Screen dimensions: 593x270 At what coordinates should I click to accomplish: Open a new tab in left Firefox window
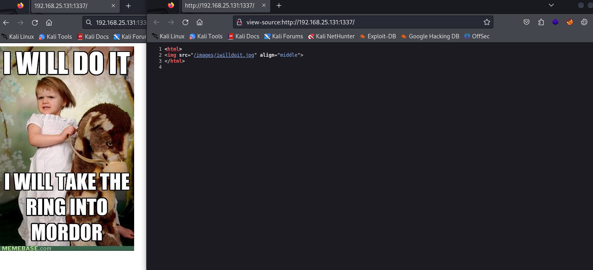(x=128, y=6)
